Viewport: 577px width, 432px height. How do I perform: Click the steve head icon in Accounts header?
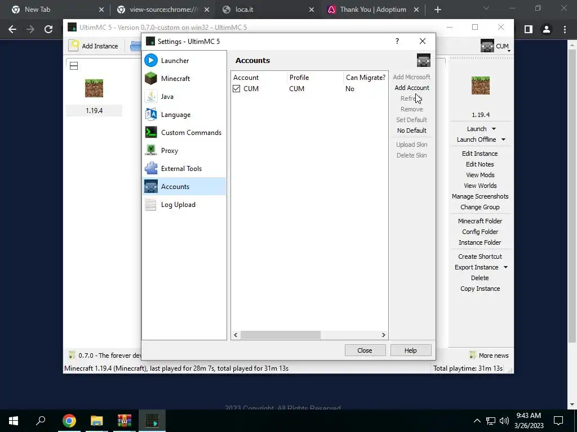coord(424,60)
